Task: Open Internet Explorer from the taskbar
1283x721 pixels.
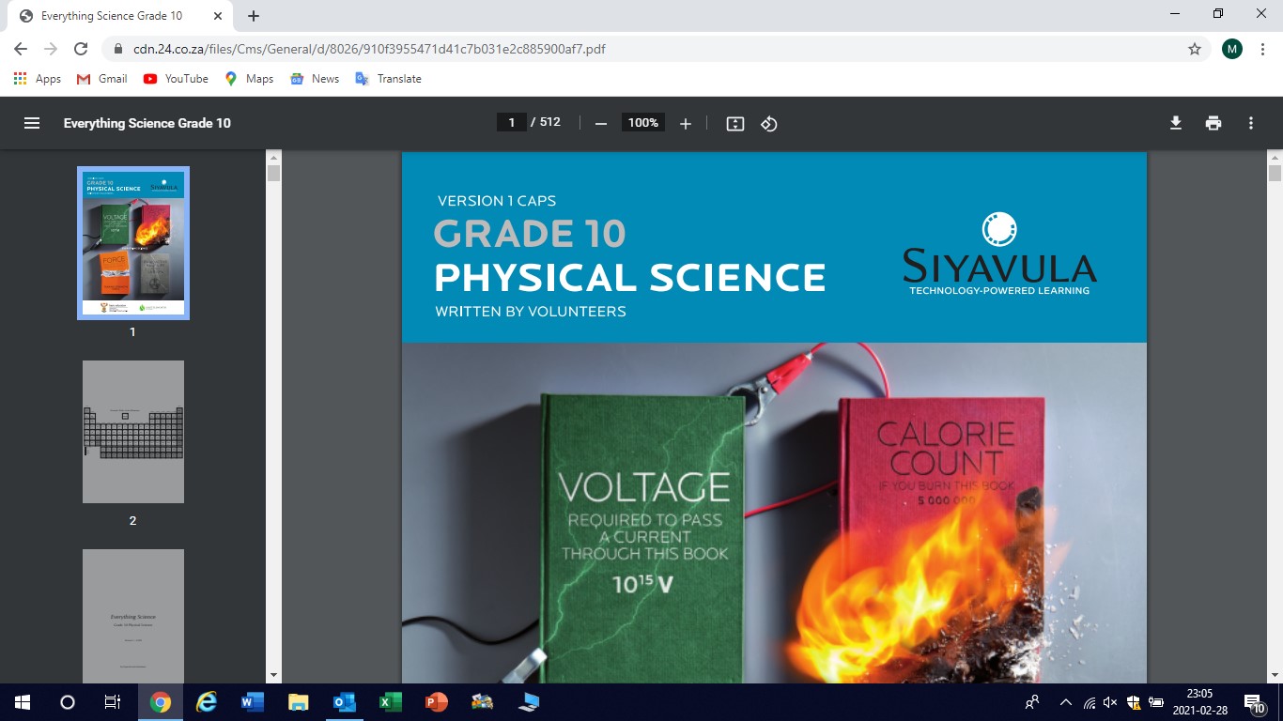Action: point(206,701)
